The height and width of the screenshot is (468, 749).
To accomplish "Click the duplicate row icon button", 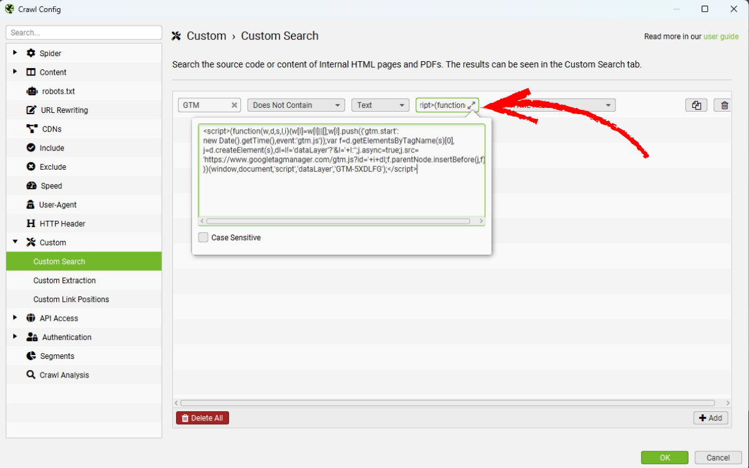I will pyautogui.click(x=696, y=105).
